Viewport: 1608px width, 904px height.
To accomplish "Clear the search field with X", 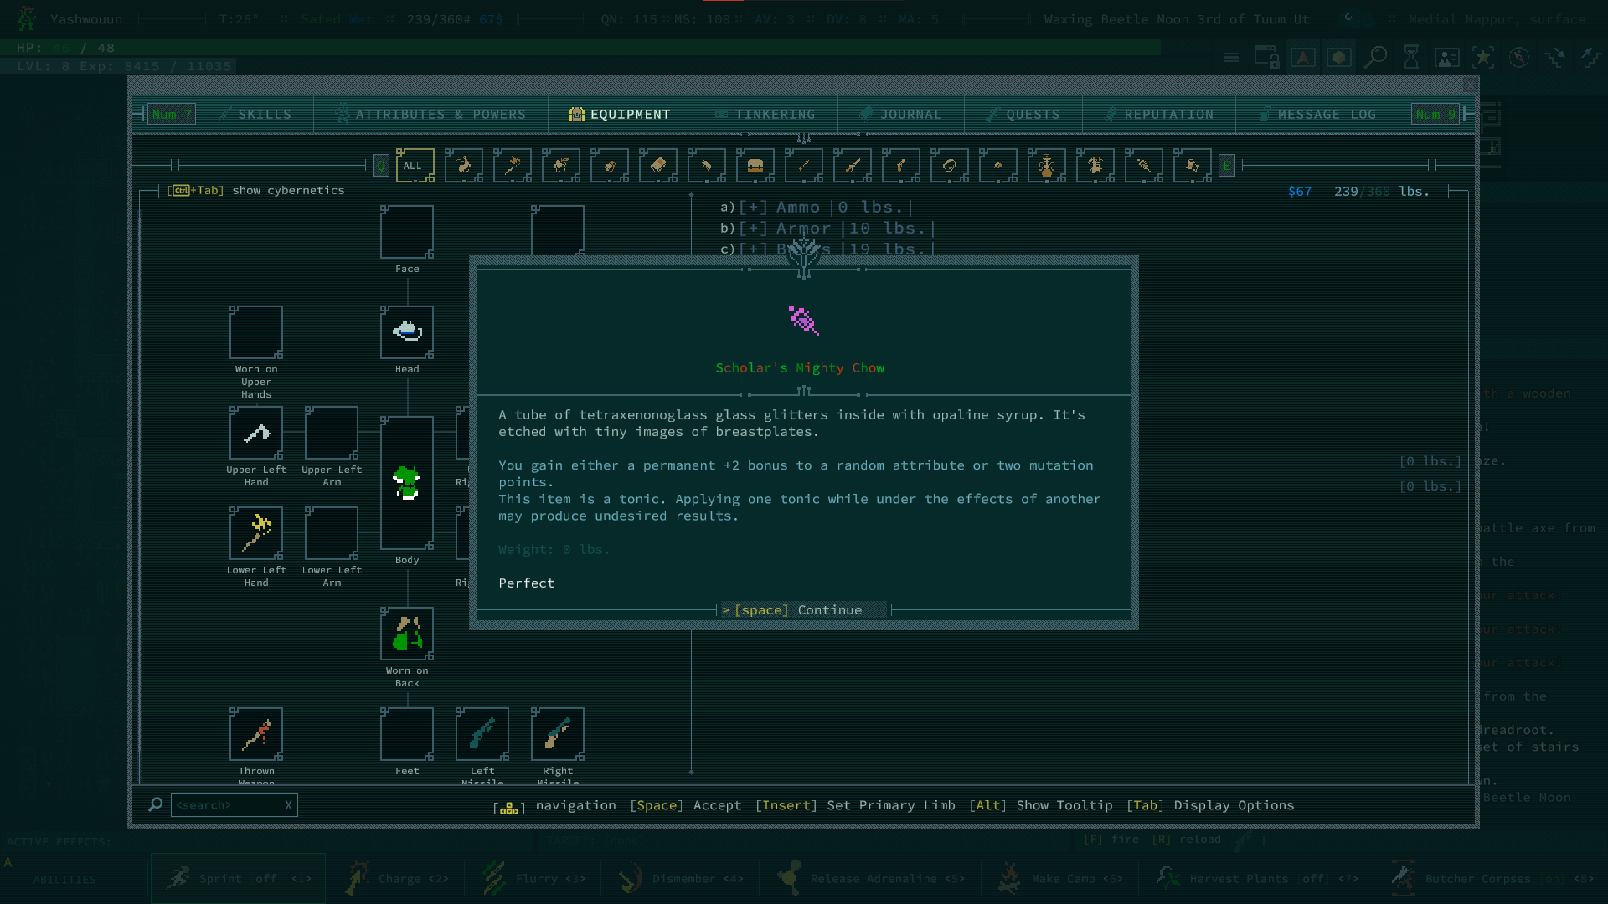I will [288, 805].
